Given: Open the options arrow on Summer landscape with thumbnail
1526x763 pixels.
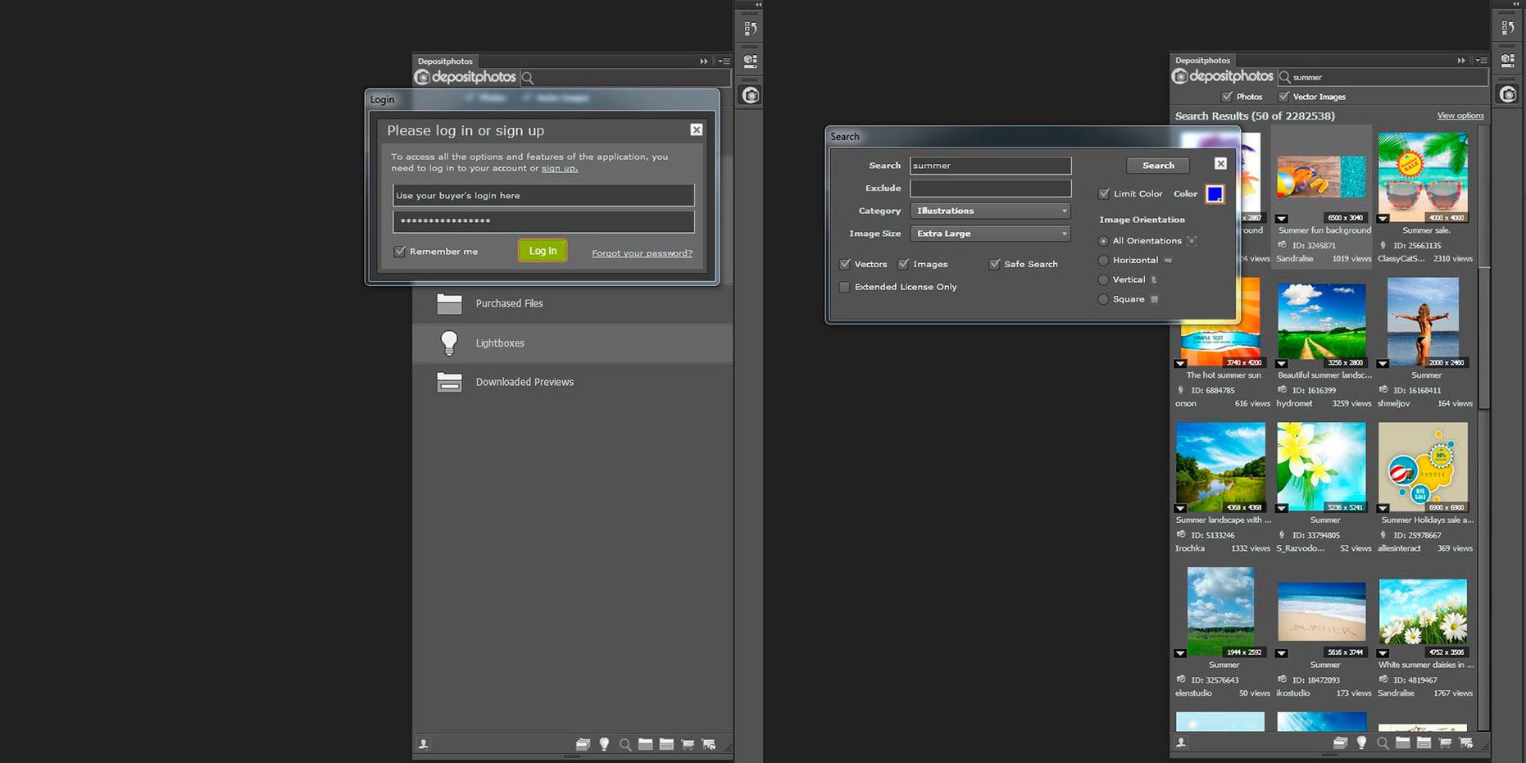Looking at the screenshot, I should pyautogui.click(x=1180, y=509).
